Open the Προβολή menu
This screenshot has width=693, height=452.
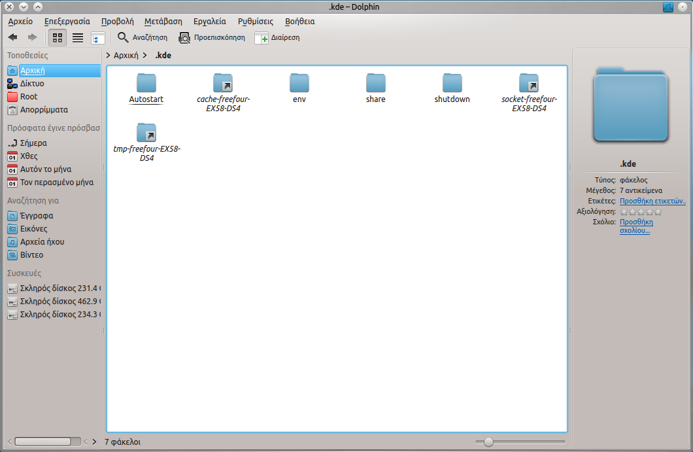tap(117, 21)
